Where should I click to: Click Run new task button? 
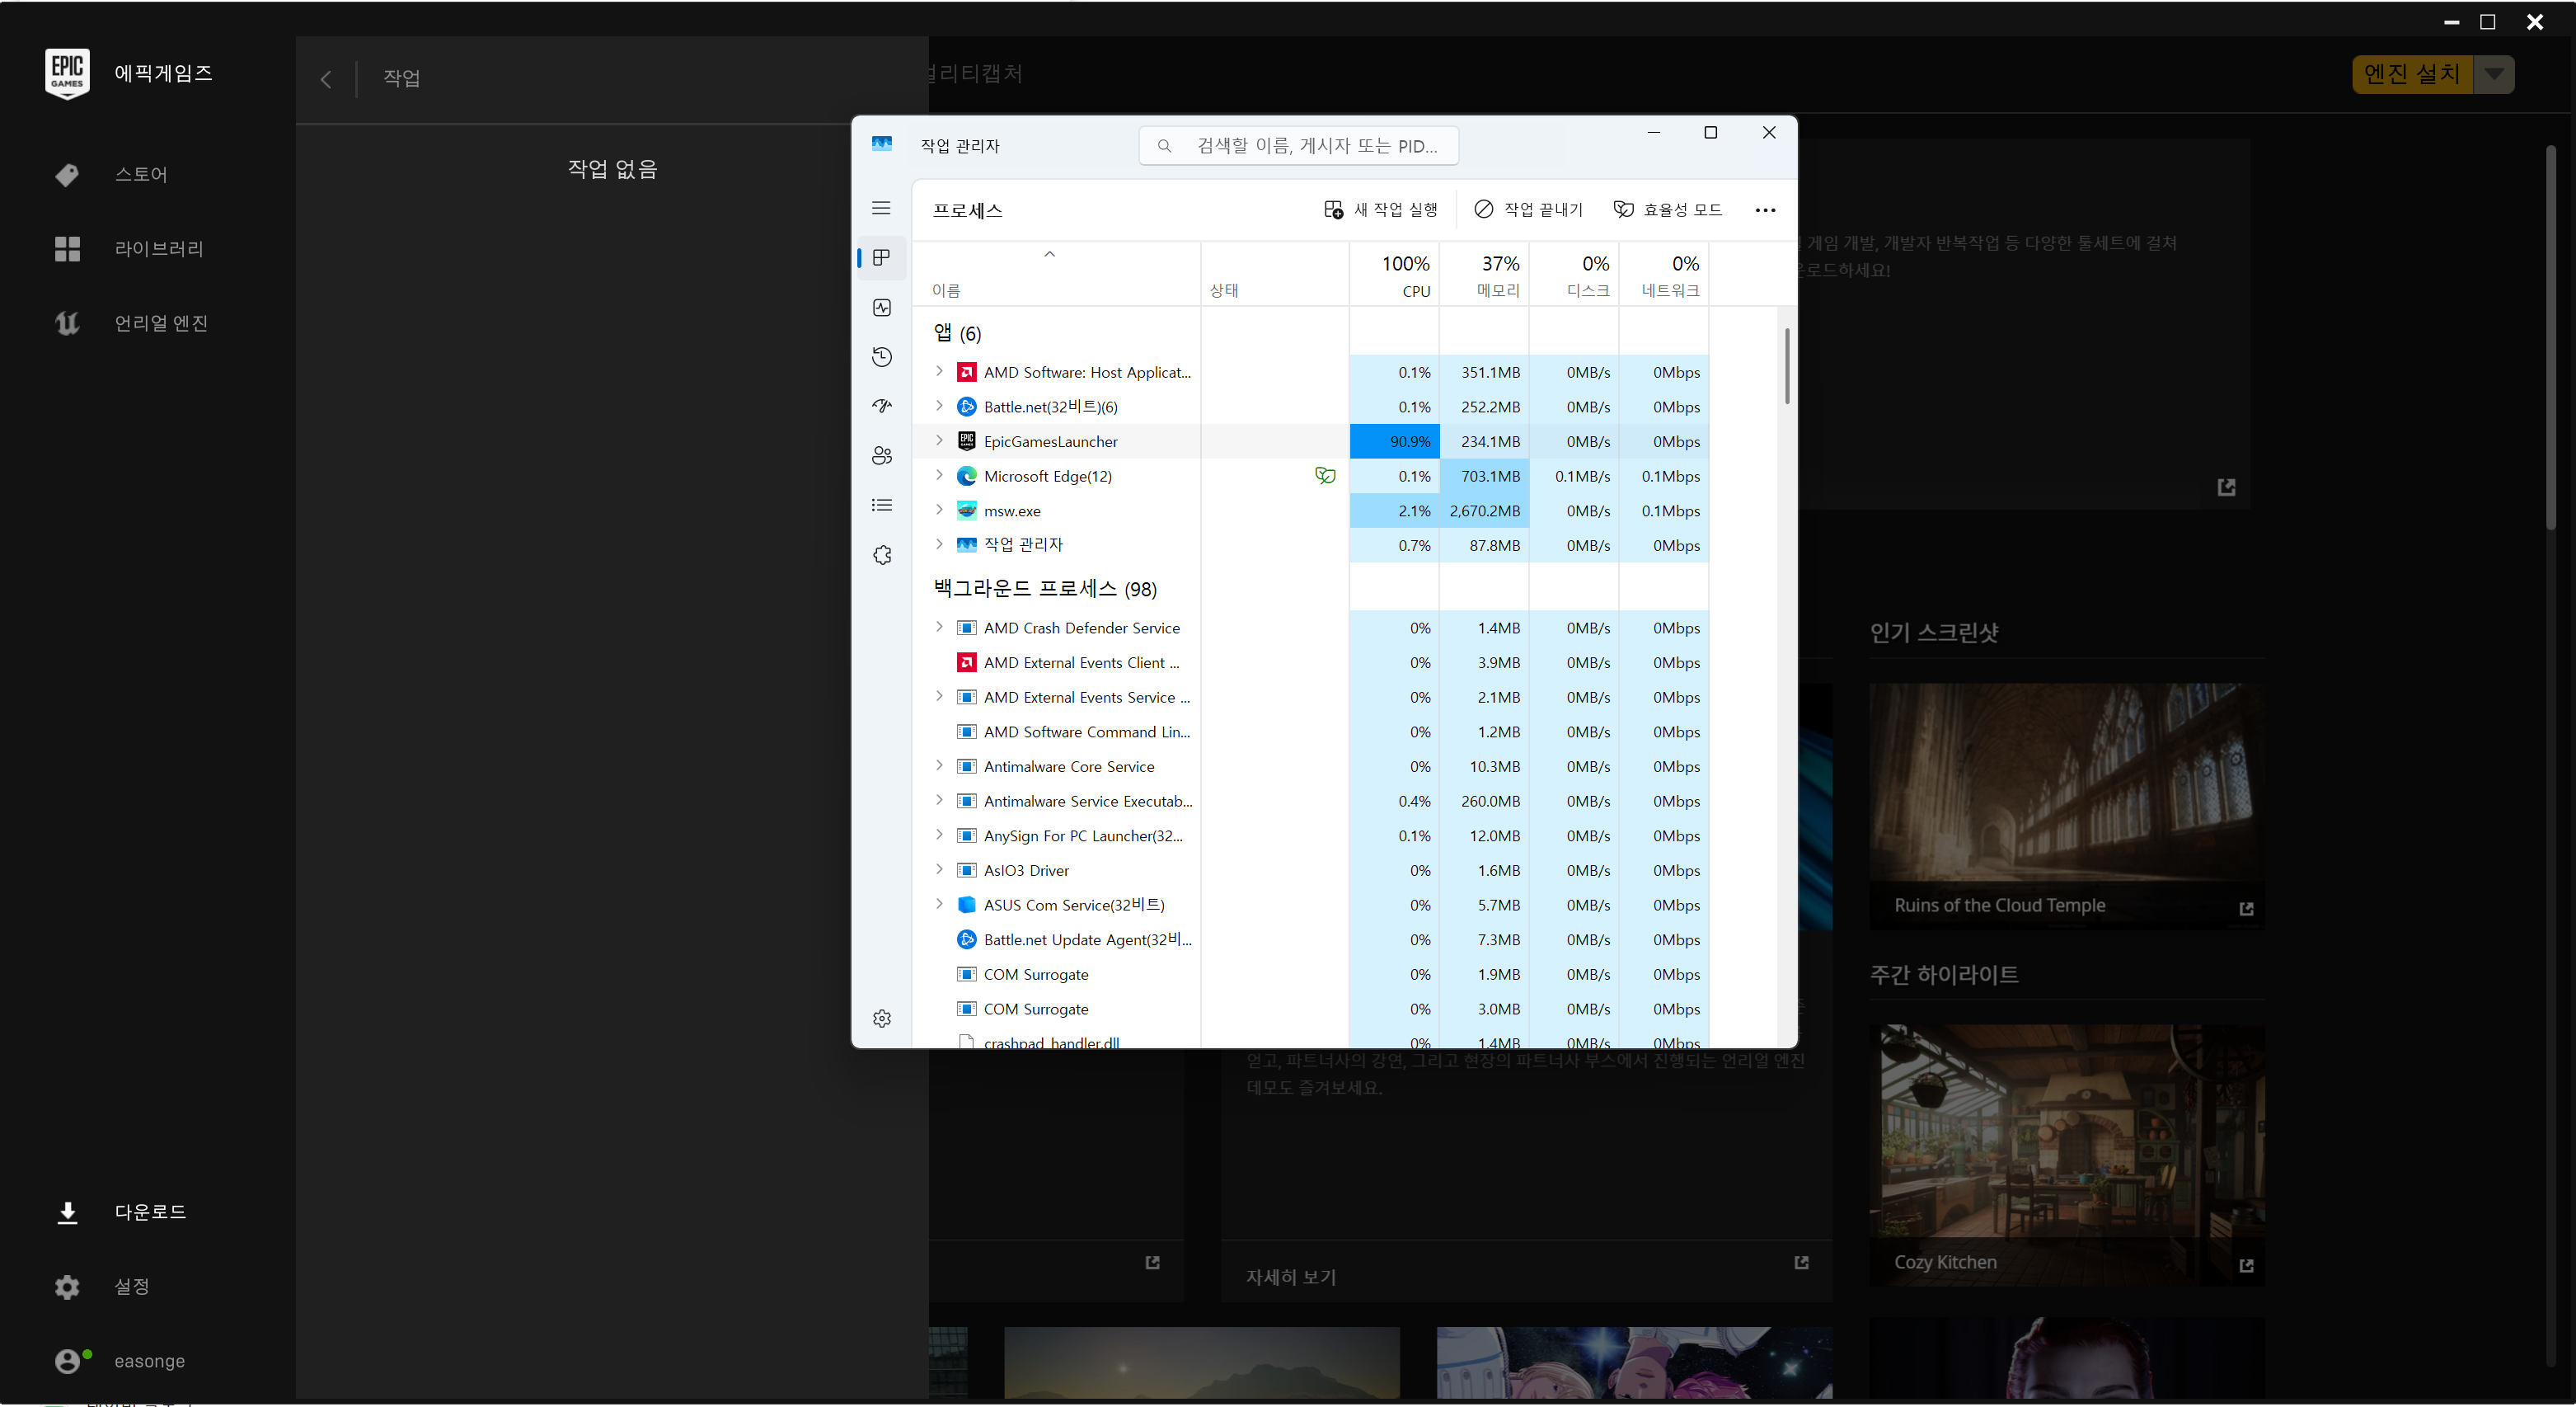click(1380, 209)
